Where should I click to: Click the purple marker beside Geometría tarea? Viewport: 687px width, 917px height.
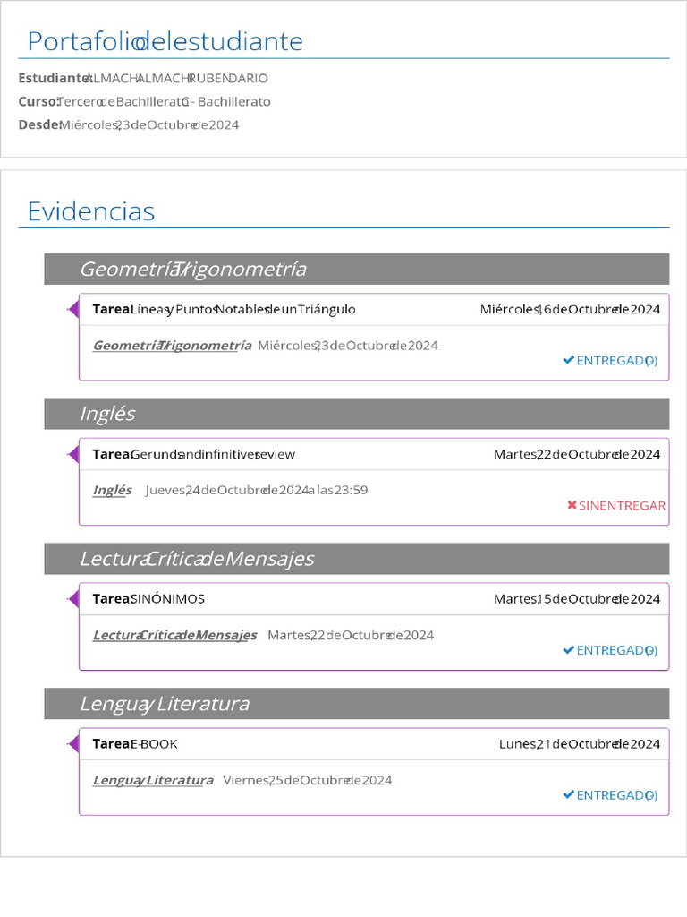pos(73,309)
